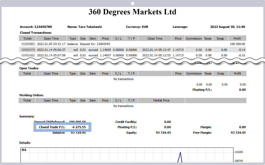Click the 'Closed Trade P/L:' label
265x165 pixels.
coord(52,127)
